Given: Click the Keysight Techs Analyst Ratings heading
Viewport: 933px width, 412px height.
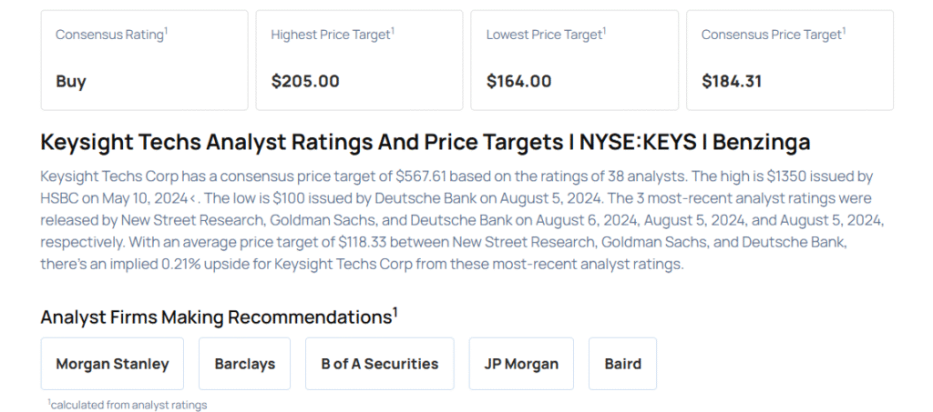Looking at the screenshot, I should pos(425,143).
